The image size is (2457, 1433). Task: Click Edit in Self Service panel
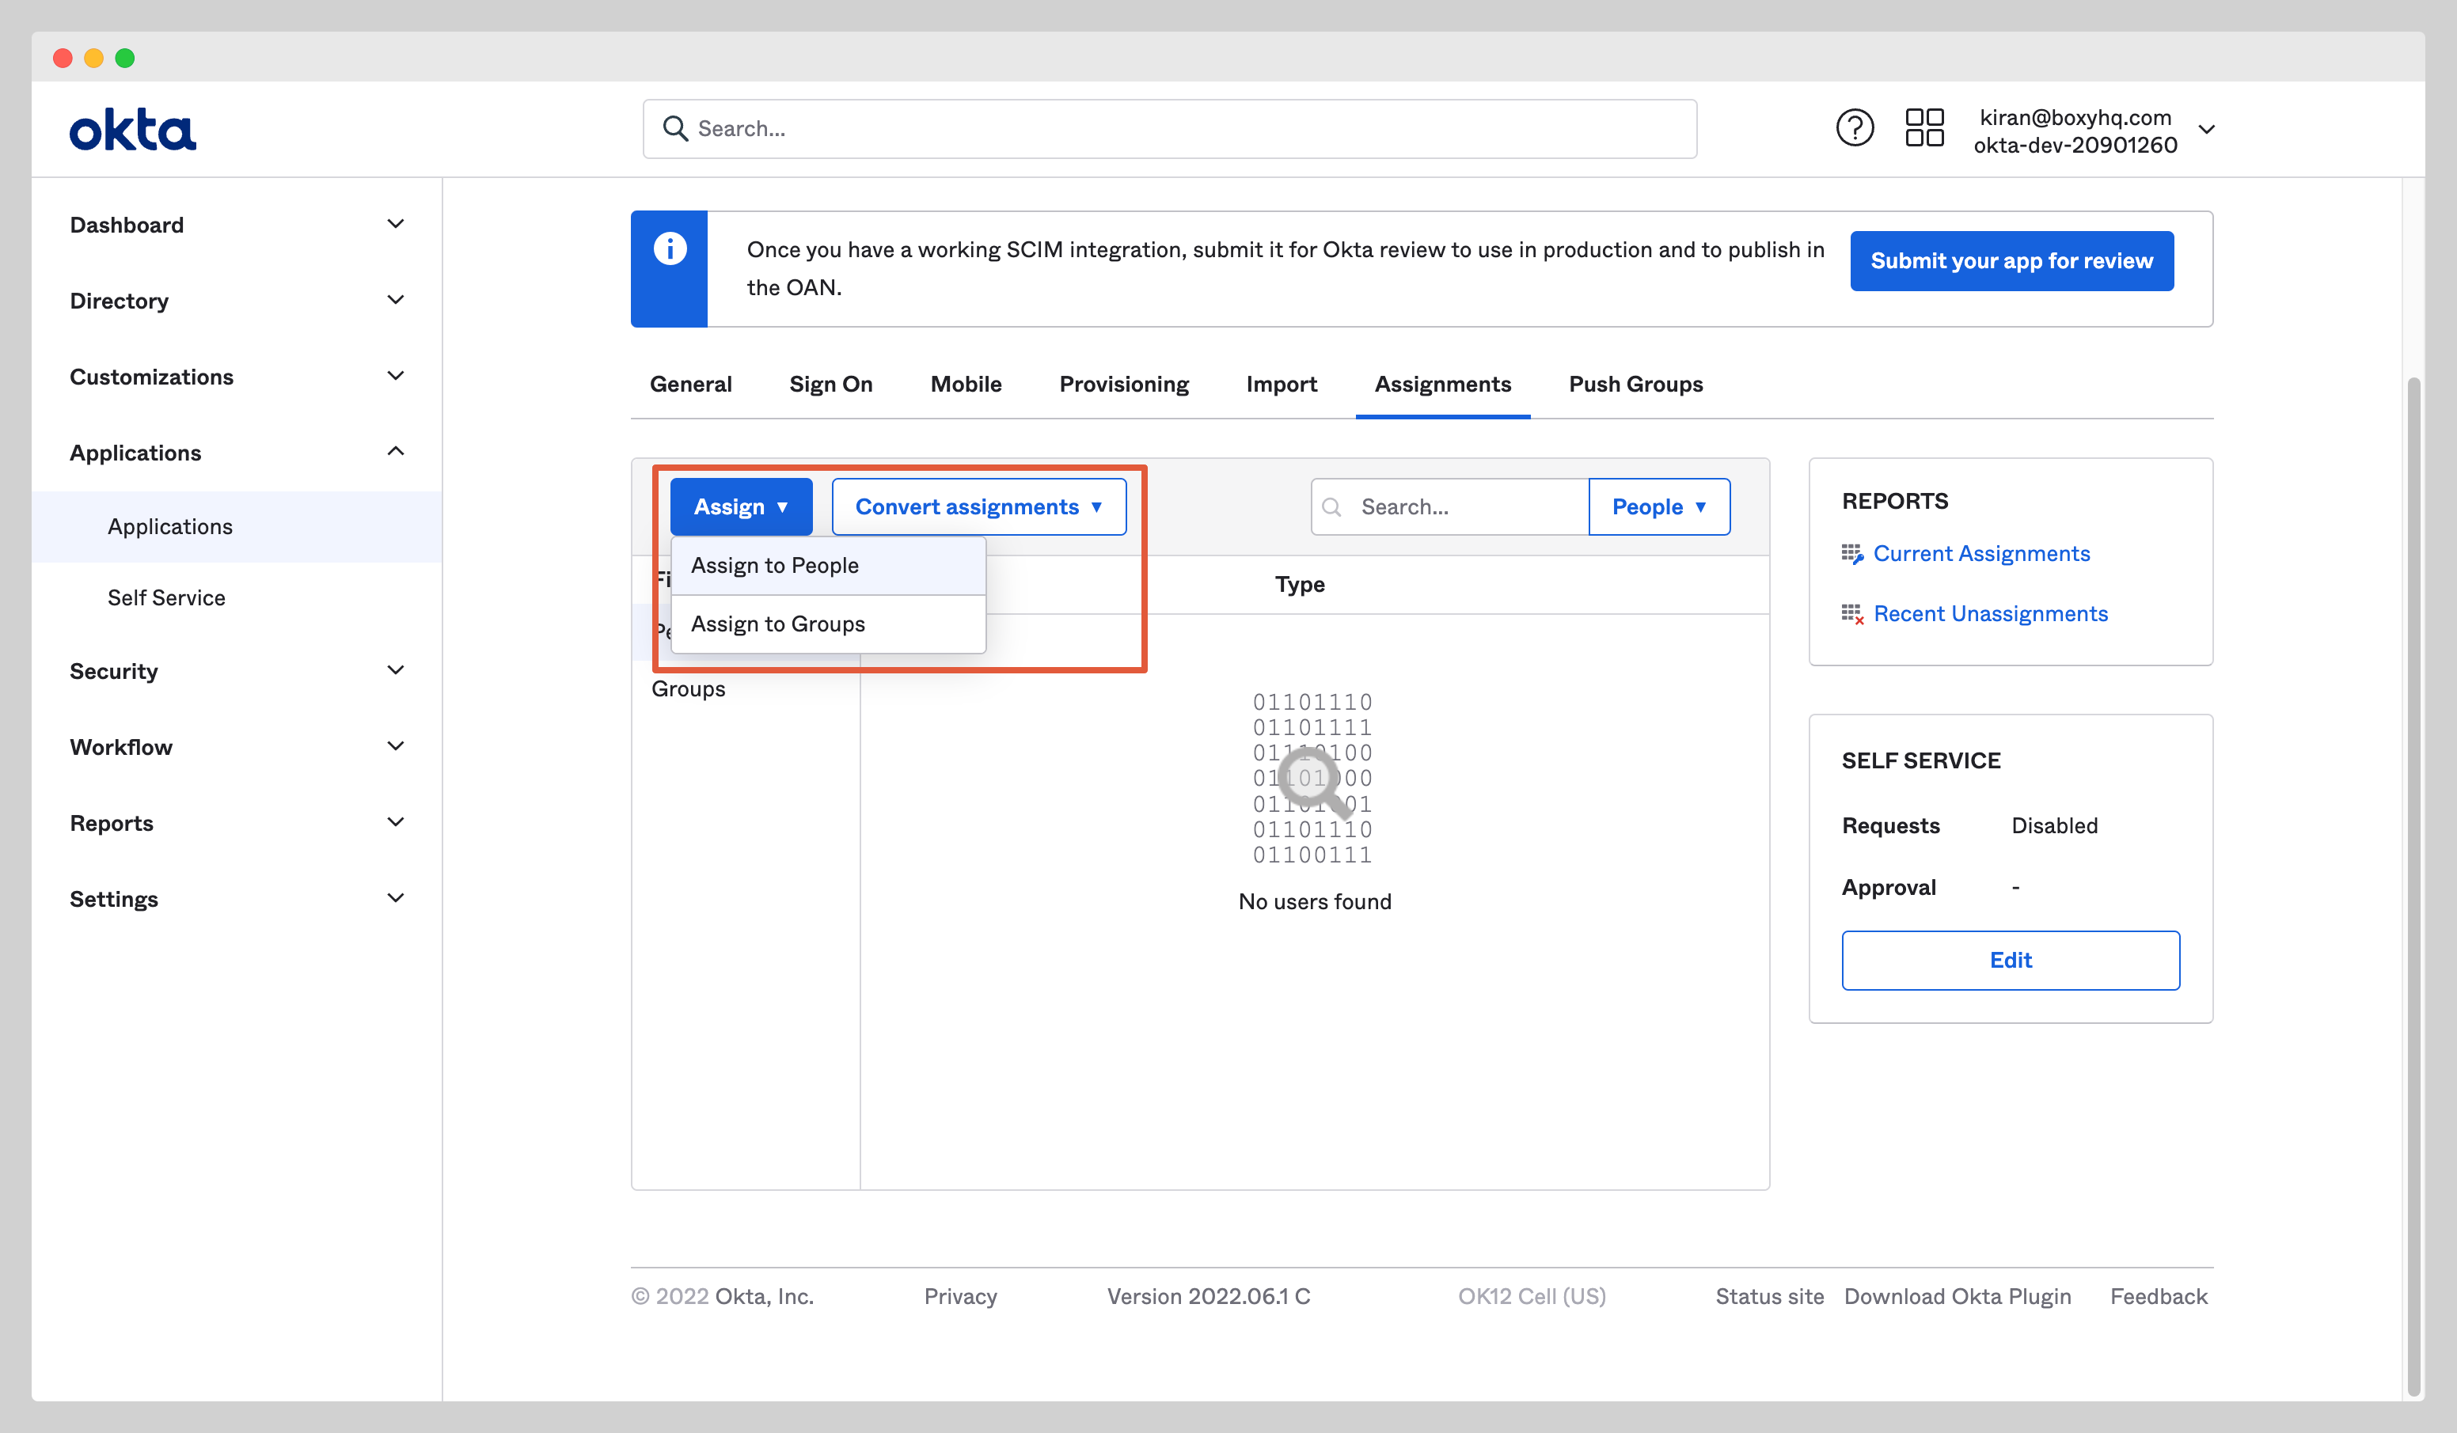[x=2011, y=960]
